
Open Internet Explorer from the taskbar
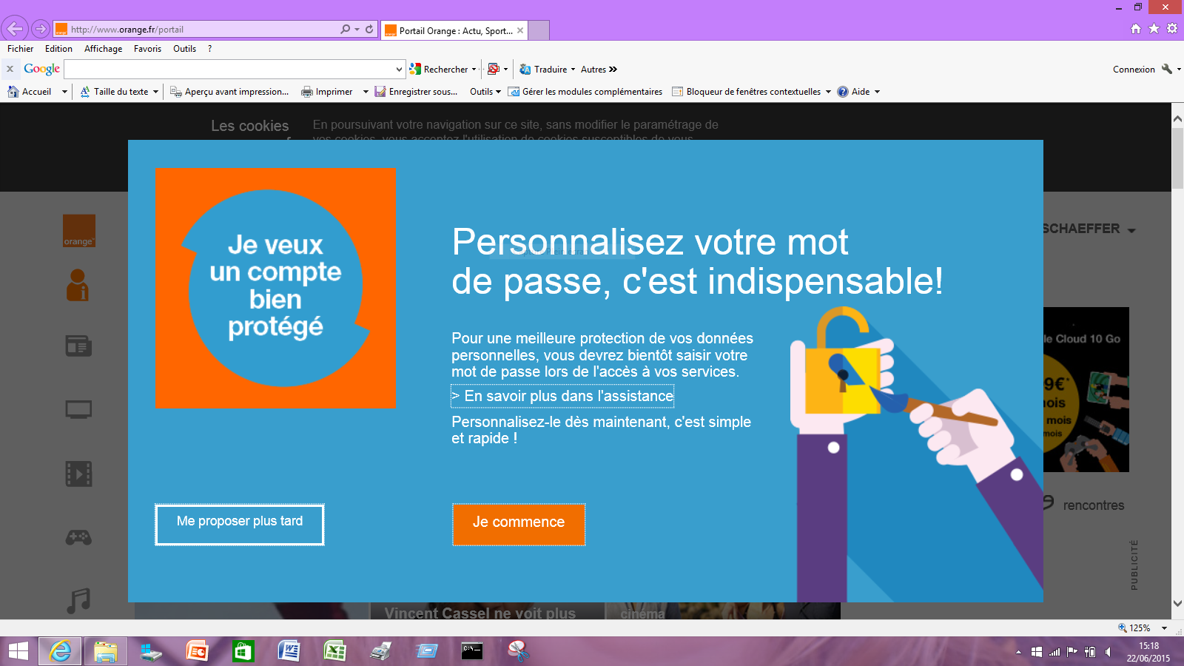tap(60, 651)
